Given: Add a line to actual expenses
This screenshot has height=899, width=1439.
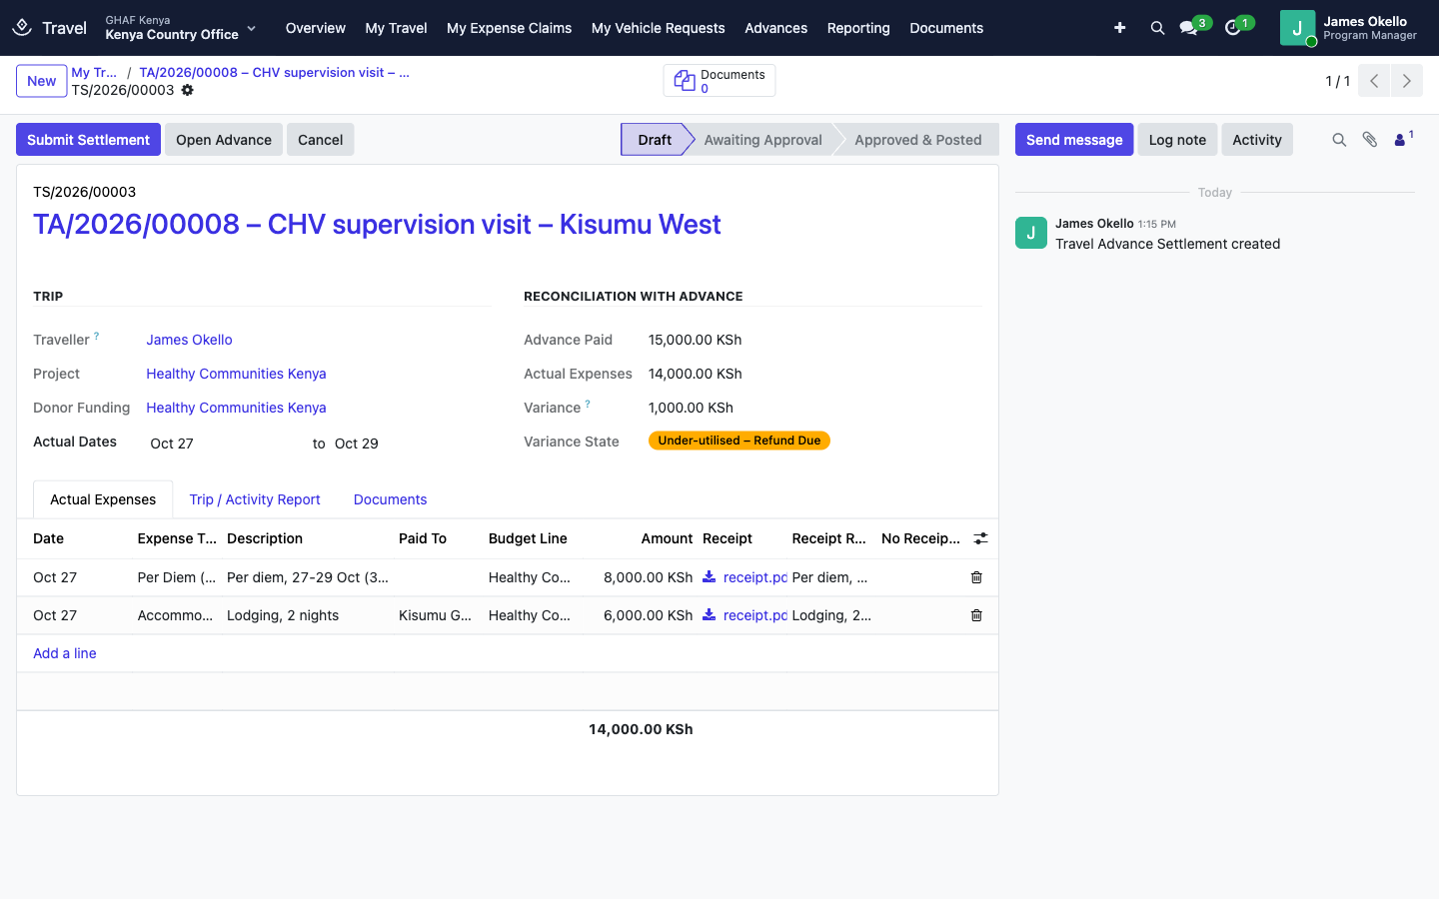Looking at the screenshot, I should pos(65,653).
